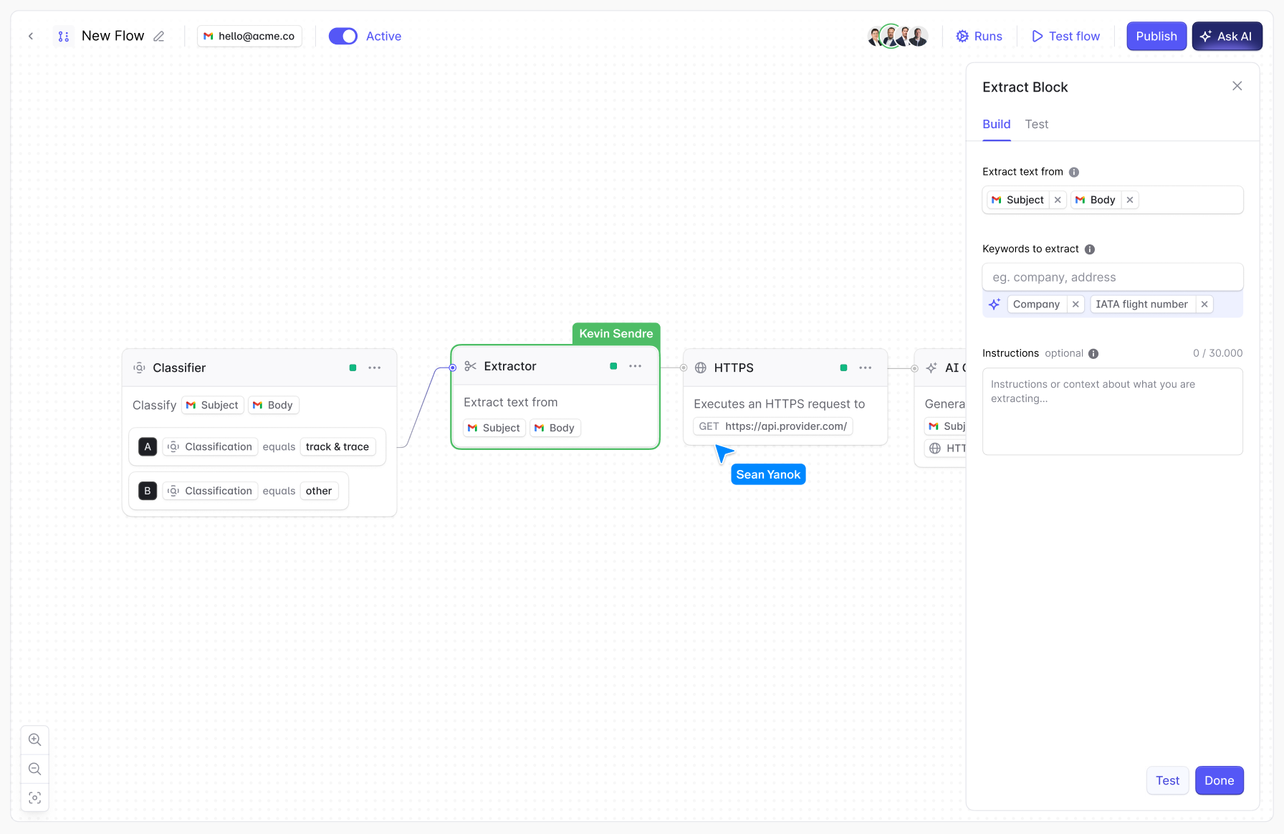Open the HTTPS block options menu
The image size is (1284, 834).
(x=865, y=368)
